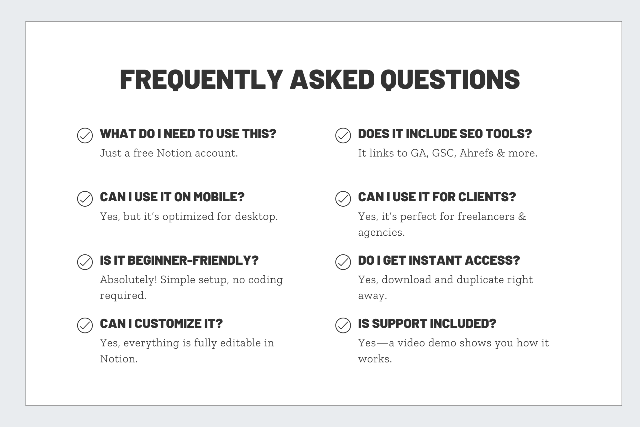The image size is (640, 427).
Task: Click checkmark icon beside 'What do I need' question
Action: [85, 135]
